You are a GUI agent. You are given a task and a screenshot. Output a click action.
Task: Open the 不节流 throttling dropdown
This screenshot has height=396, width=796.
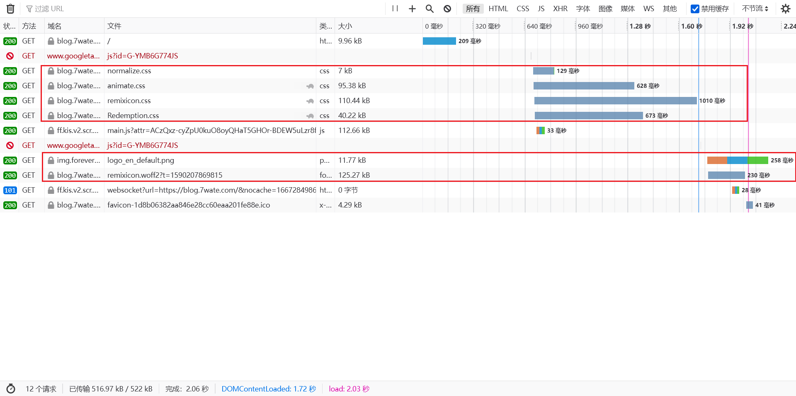[x=755, y=9]
